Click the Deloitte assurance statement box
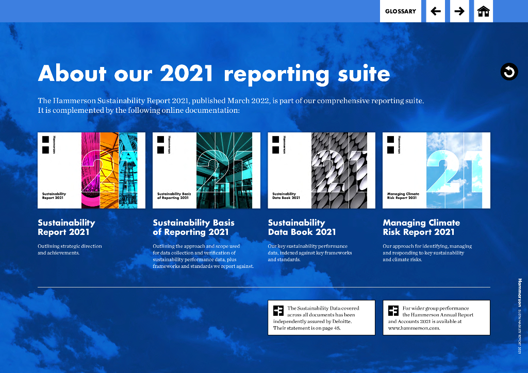 (x=321, y=318)
